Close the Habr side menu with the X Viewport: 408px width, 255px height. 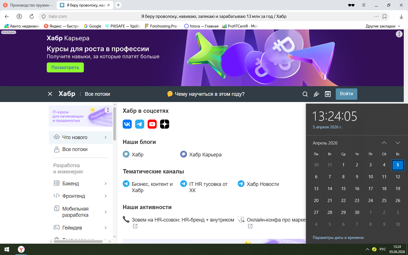50,94
